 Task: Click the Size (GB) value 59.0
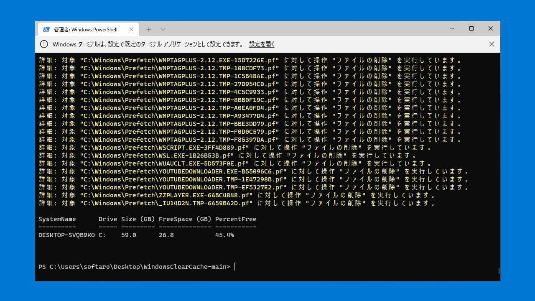129,235
